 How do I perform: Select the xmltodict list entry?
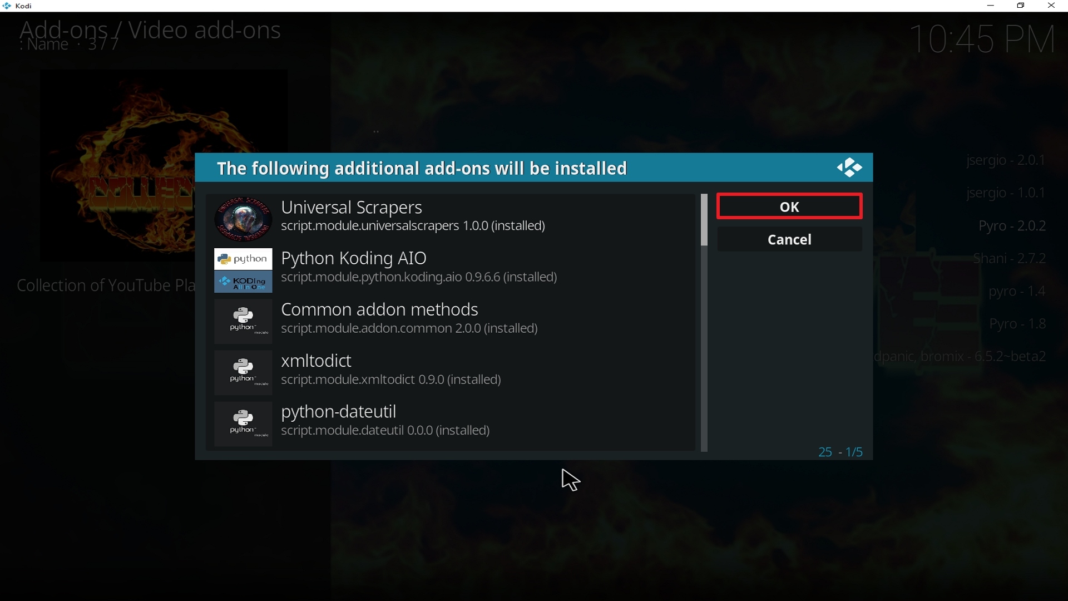click(452, 373)
